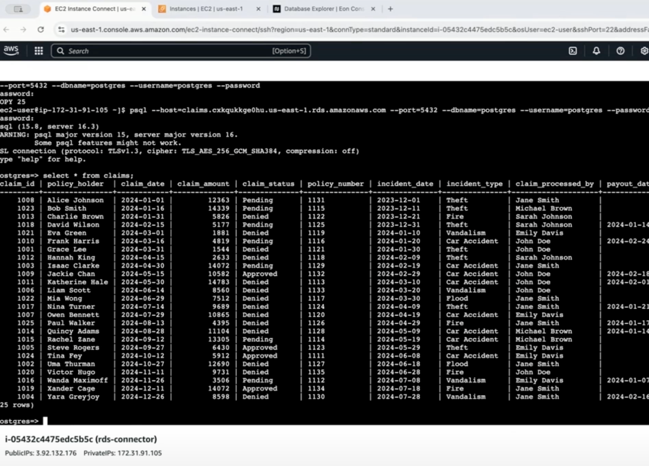The width and height of the screenshot is (649, 466).
Task: Go forward in browser history
Action: coord(23,30)
